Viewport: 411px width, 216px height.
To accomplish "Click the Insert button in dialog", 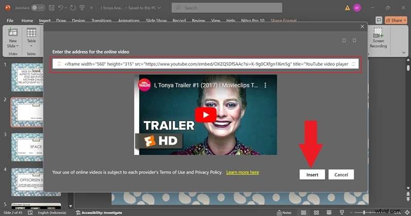I will [x=312, y=174].
